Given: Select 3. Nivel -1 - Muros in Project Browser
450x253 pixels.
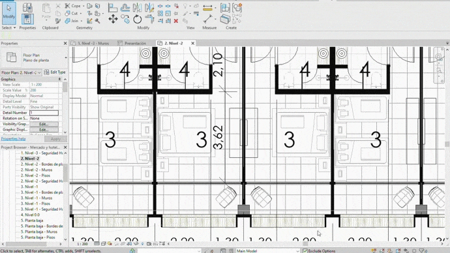Looking at the screenshot, I should (x=37, y=198).
